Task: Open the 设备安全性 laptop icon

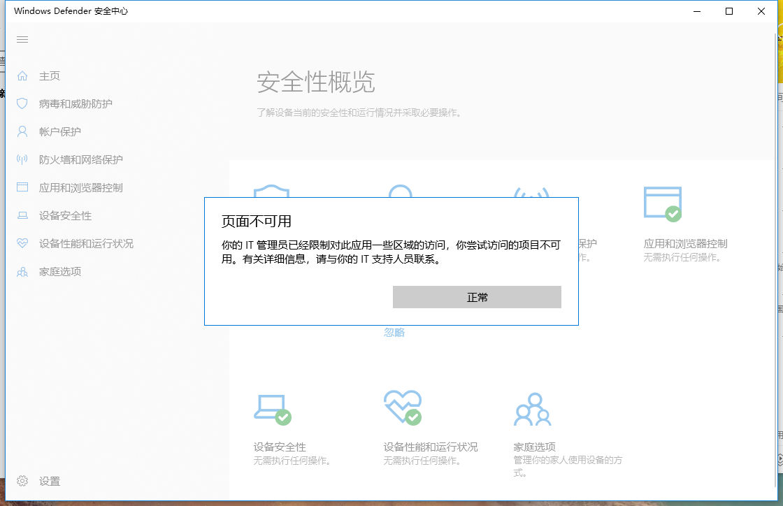Action: [x=22, y=215]
